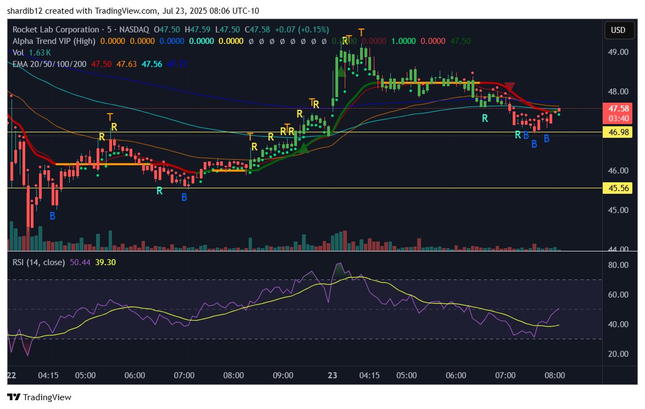
Task: Click the cyan EMA 100 value 47.56
Action: coord(152,64)
